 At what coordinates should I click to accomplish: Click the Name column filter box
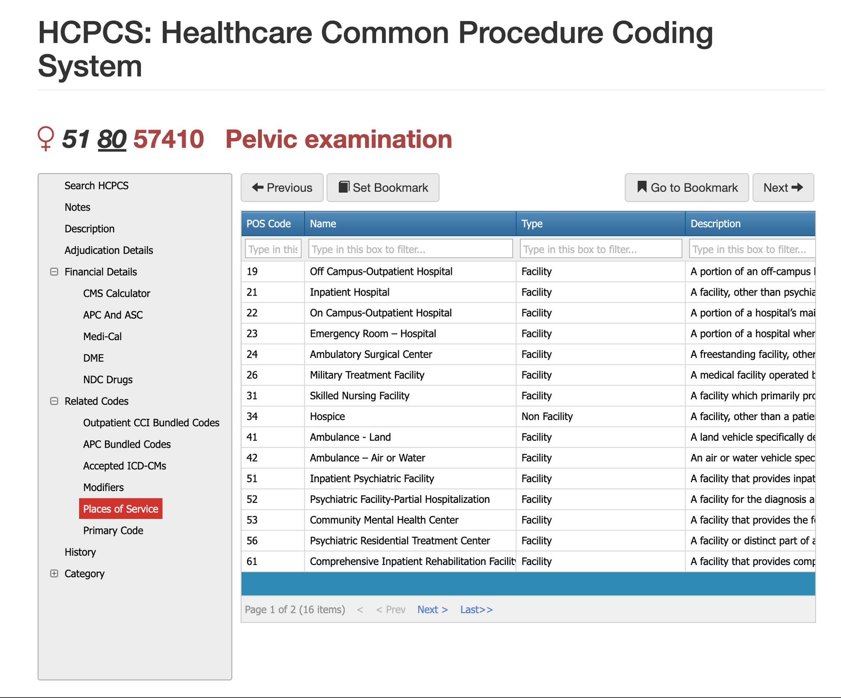click(x=410, y=249)
